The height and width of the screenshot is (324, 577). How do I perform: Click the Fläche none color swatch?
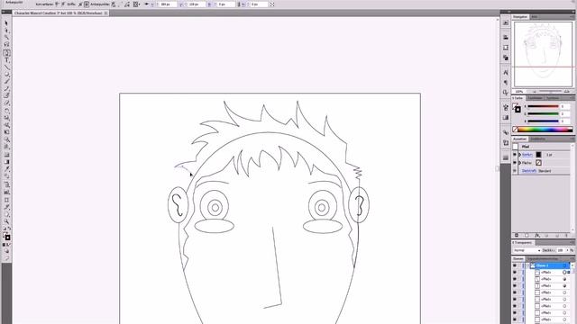[538, 163]
